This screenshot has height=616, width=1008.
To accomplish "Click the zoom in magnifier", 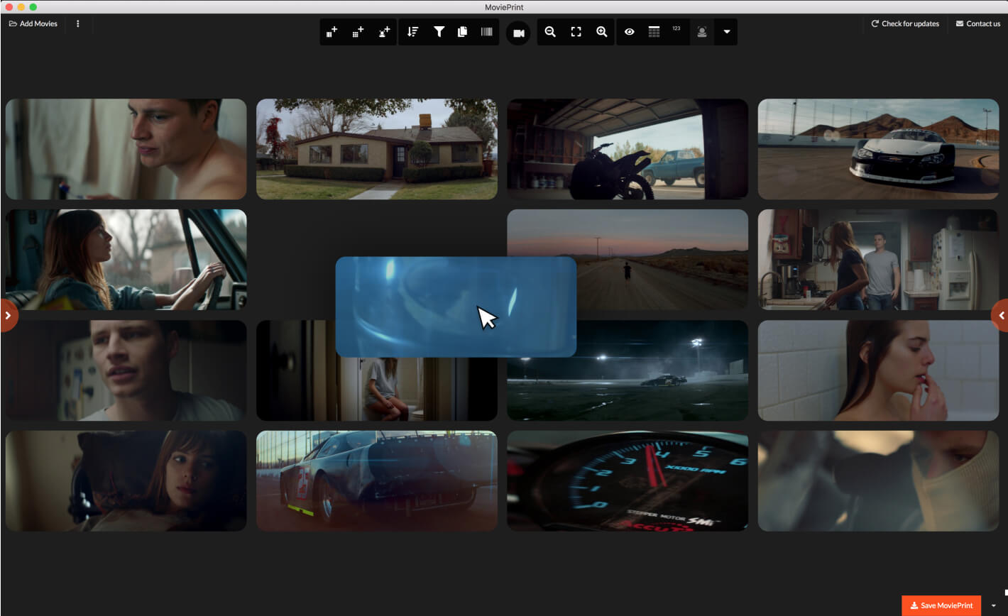I will point(602,32).
